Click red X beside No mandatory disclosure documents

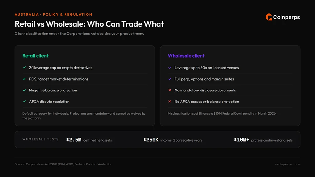tap(170, 90)
